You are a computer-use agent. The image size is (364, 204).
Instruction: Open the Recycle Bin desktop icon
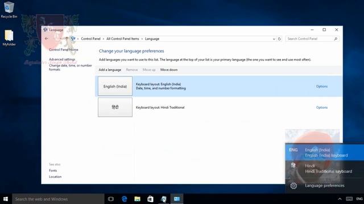click(9, 10)
